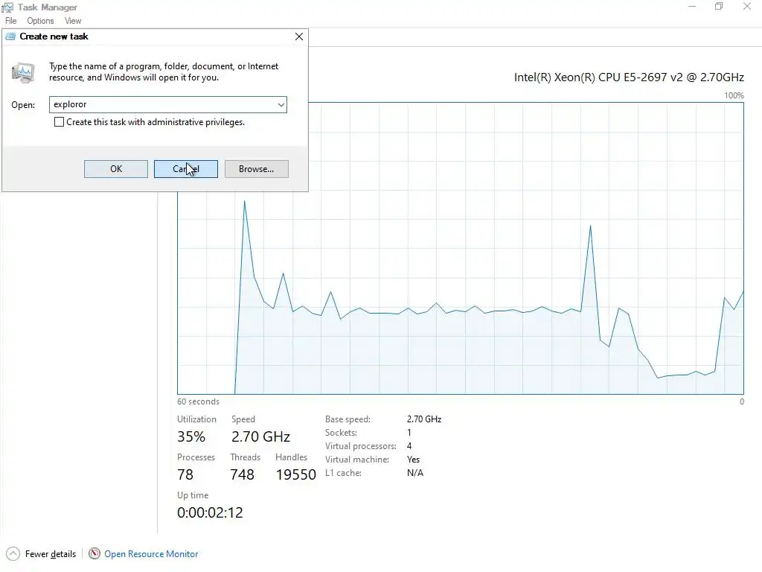Viewport: 762px width, 572px height.
Task: Enable administrative privileges checkbox
Action: click(x=59, y=122)
